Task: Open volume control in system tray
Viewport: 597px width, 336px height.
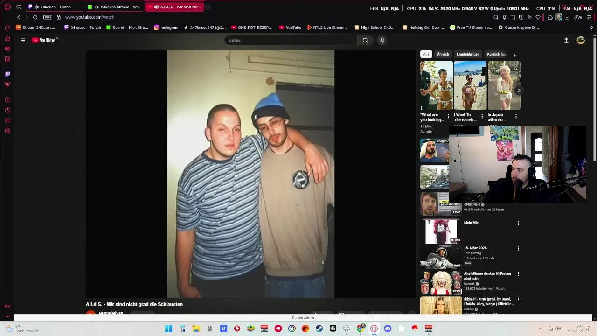Action: tap(558, 329)
